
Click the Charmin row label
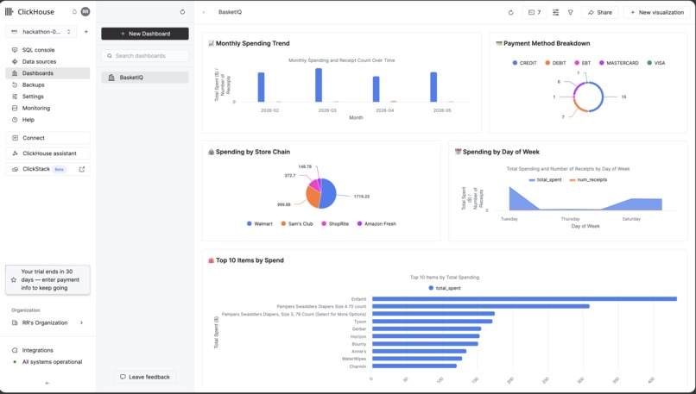click(x=357, y=366)
